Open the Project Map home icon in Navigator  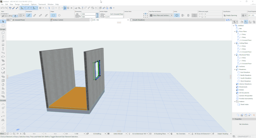coord(242,22)
